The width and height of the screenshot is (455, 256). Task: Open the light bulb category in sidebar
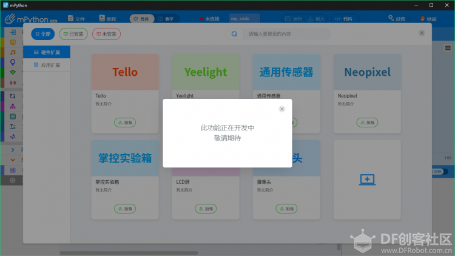click(13, 62)
